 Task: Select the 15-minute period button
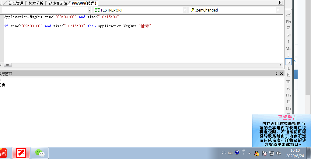tap(288, 75)
